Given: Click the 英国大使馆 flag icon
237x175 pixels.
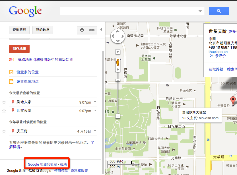Looking at the screenshot, I should (174, 150).
